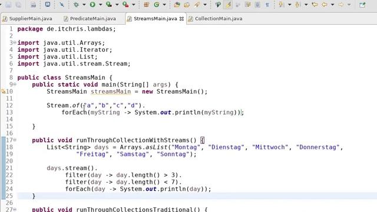Open the Search dropdown arrow

tap(205, 5)
